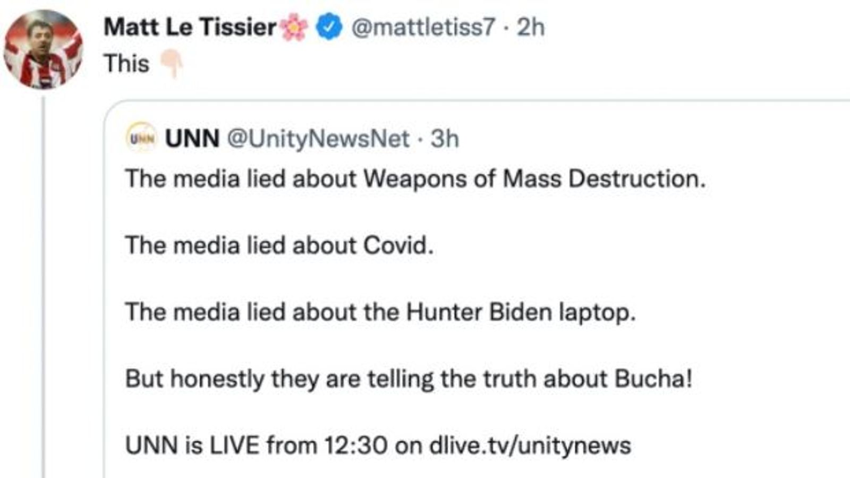This screenshot has width=850, height=478.
Task: Click the word "This" in the tweet
Action: [x=126, y=64]
